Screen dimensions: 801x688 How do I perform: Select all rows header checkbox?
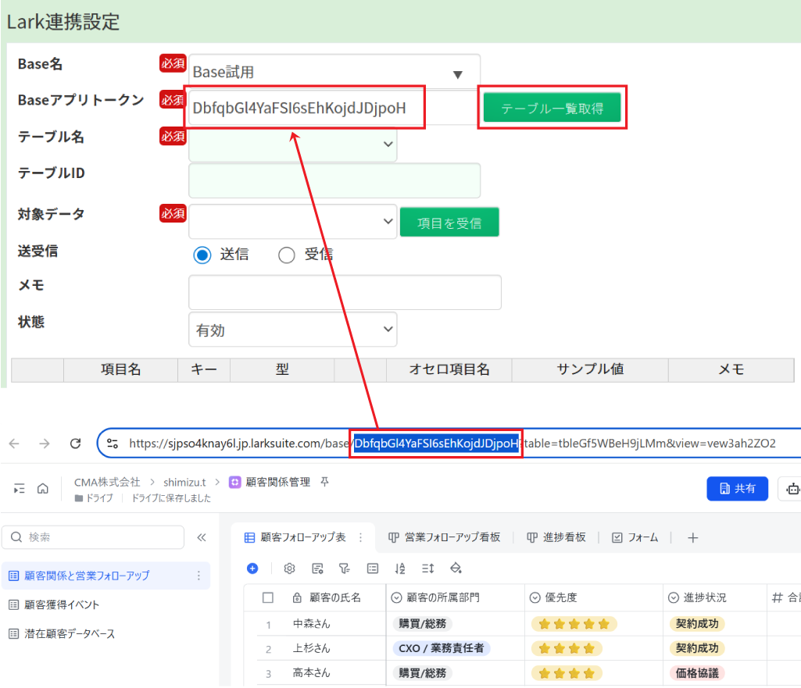coord(268,597)
